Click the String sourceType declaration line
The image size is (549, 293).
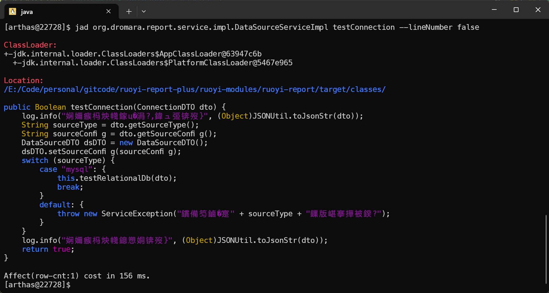point(110,125)
